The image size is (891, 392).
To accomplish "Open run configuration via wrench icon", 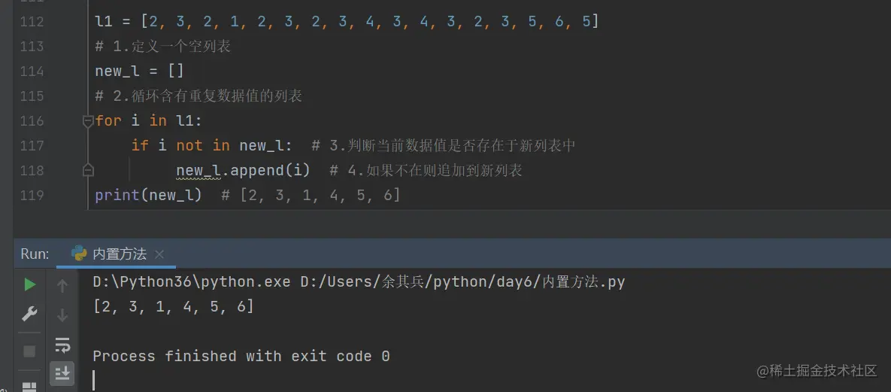I will point(29,314).
